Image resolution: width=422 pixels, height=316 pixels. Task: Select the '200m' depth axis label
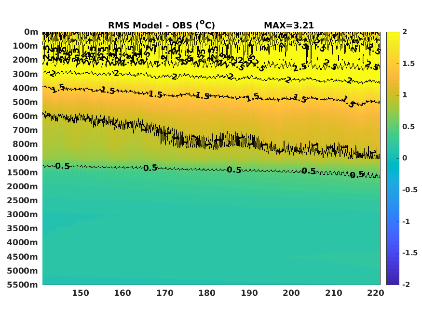pos(25,60)
